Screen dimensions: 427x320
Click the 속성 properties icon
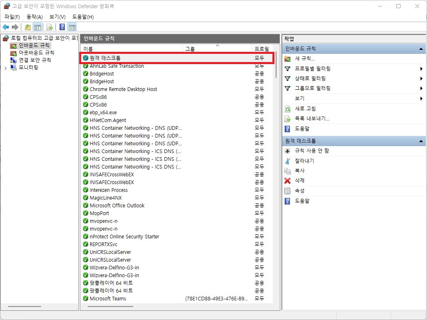pyautogui.click(x=287, y=191)
